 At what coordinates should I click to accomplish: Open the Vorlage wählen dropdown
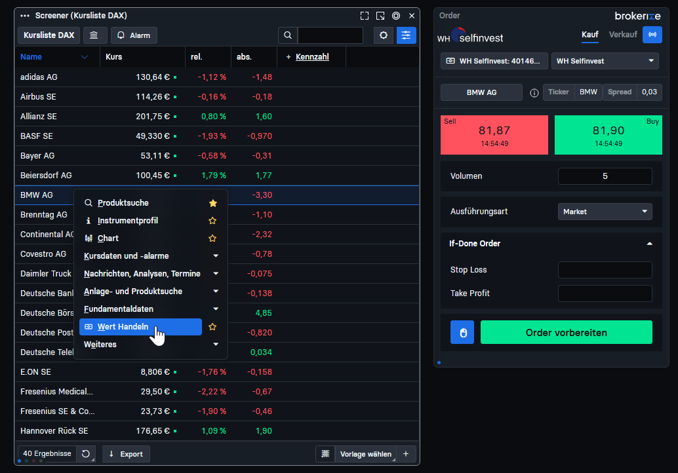point(366,454)
